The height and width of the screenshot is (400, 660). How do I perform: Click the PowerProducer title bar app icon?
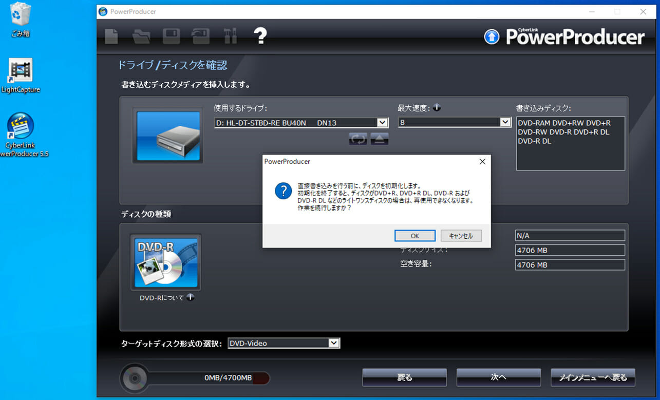(x=103, y=11)
